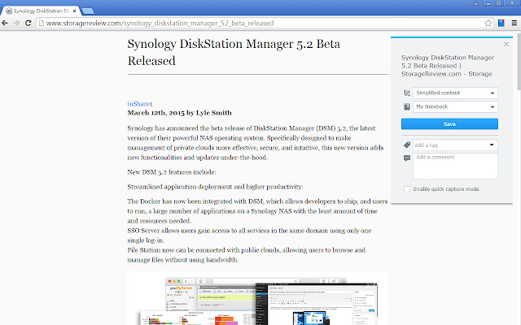The width and height of the screenshot is (521, 325).
Task: Minimize the browser window
Action: (488, 3)
